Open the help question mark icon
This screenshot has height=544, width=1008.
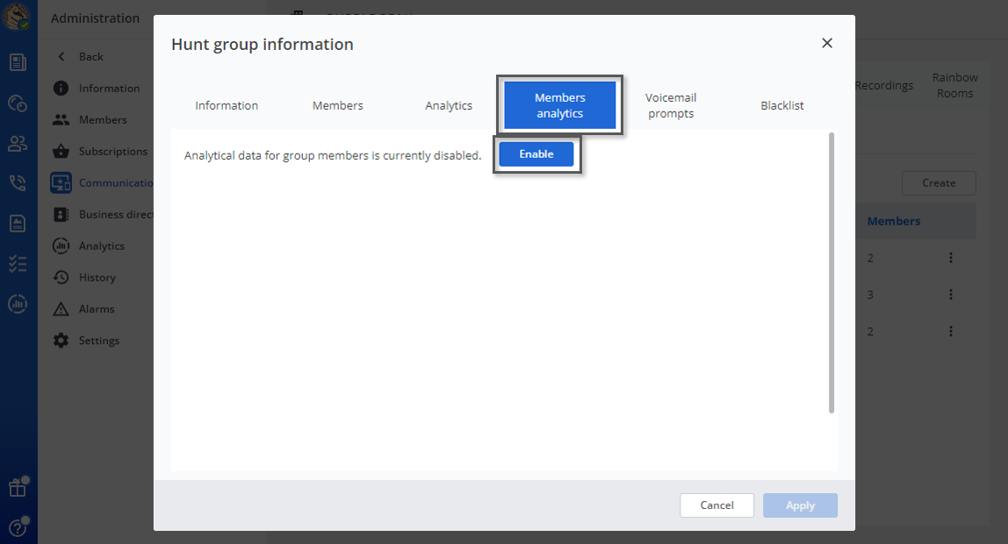click(17, 527)
